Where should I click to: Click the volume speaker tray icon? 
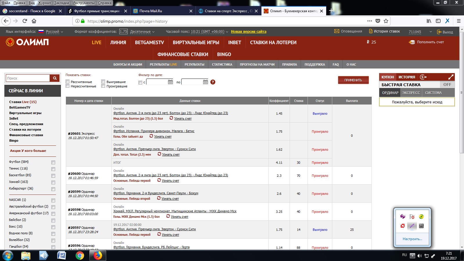419,256
